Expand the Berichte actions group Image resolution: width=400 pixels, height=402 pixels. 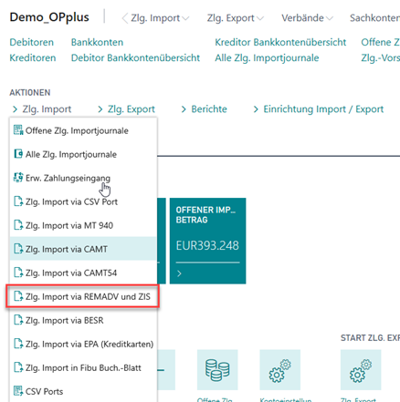(205, 109)
